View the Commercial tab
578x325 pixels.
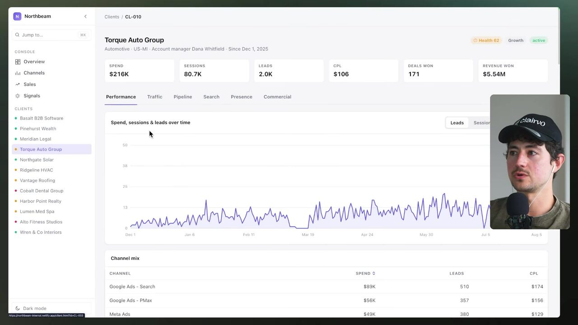tap(277, 97)
